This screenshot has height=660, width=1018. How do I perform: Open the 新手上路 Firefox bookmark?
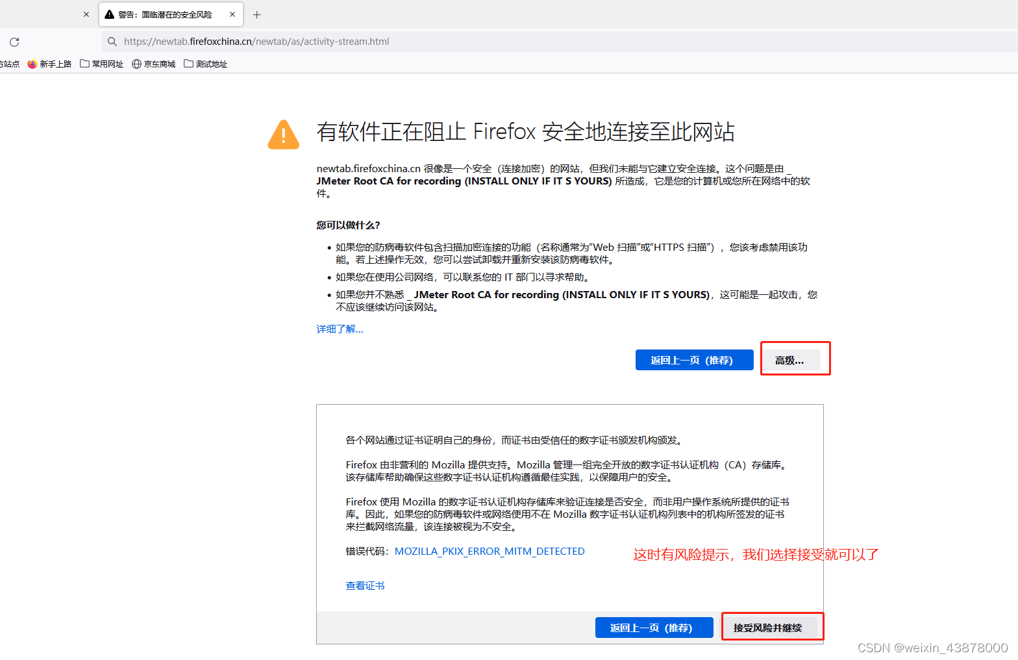49,64
